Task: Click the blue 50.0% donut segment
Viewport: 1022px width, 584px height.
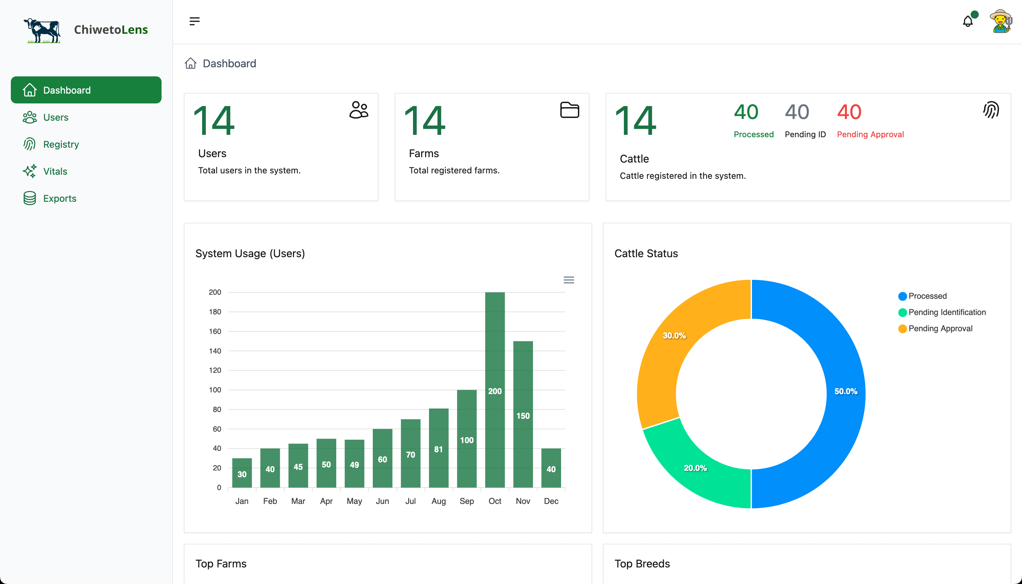Action: click(x=846, y=394)
